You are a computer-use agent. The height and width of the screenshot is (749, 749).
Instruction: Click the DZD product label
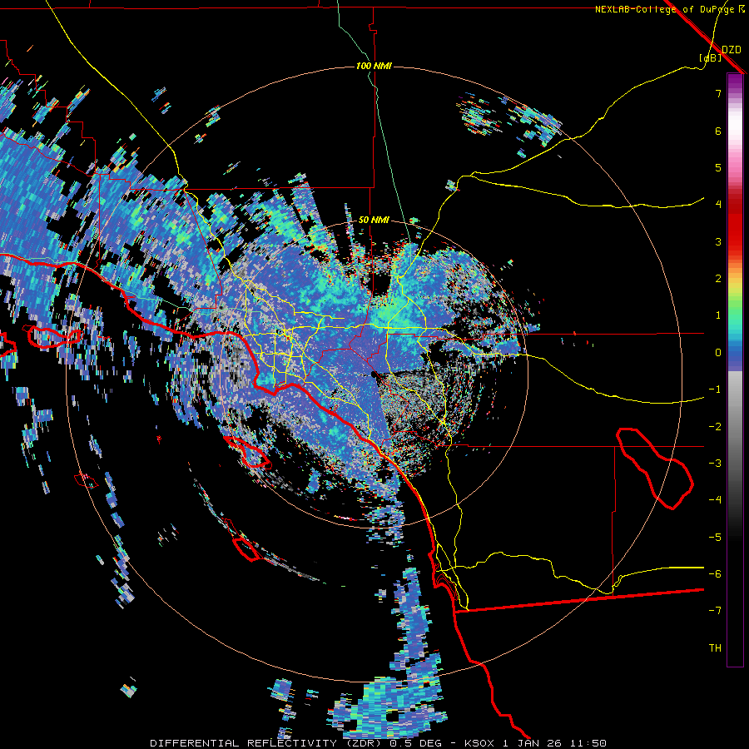click(732, 49)
